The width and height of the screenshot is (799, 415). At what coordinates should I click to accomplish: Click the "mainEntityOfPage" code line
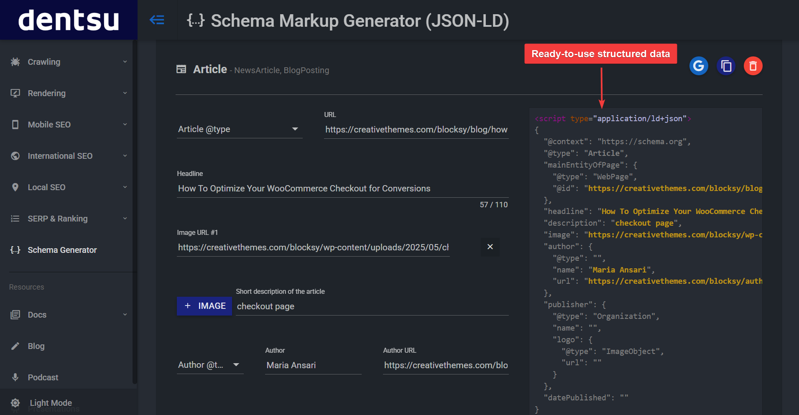[x=590, y=165]
